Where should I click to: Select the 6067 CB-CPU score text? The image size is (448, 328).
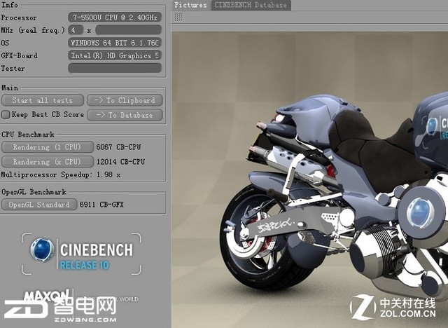coord(118,147)
